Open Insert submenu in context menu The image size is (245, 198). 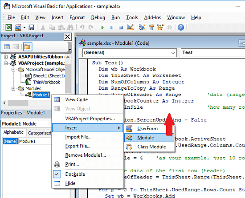[87, 128]
